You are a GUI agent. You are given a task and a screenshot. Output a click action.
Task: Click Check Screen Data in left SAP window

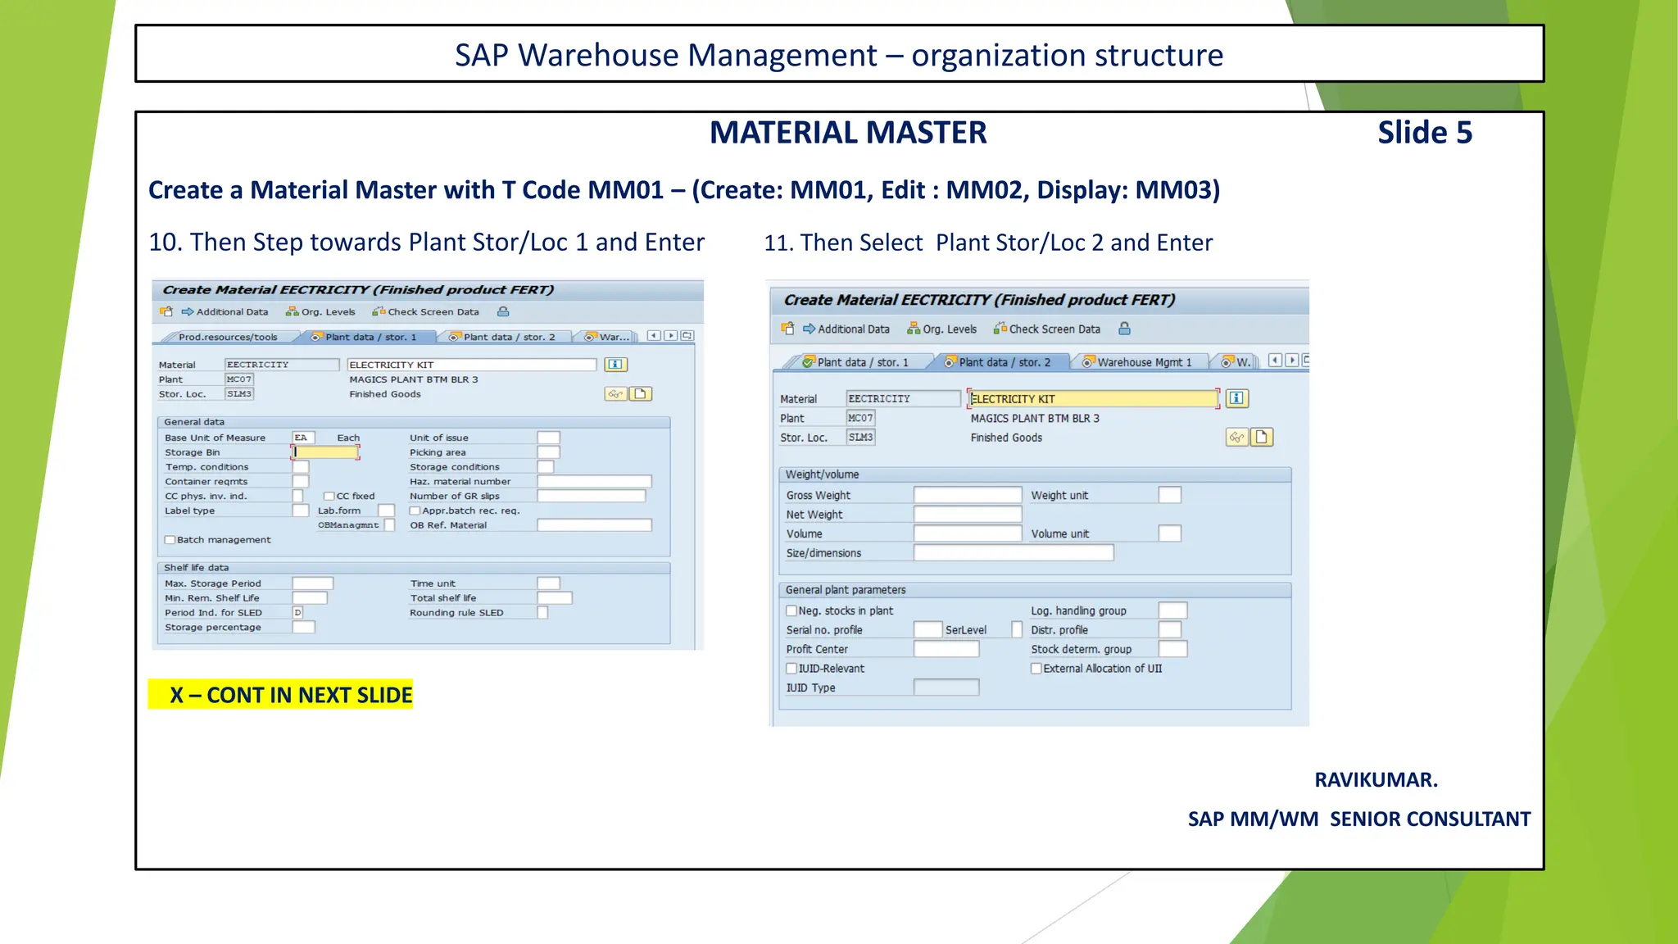(x=425, y=312)
